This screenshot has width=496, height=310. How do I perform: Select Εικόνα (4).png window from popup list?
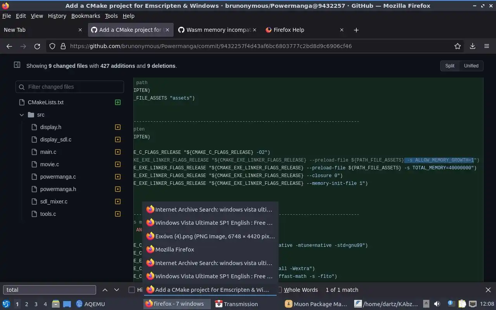[210, 236]
